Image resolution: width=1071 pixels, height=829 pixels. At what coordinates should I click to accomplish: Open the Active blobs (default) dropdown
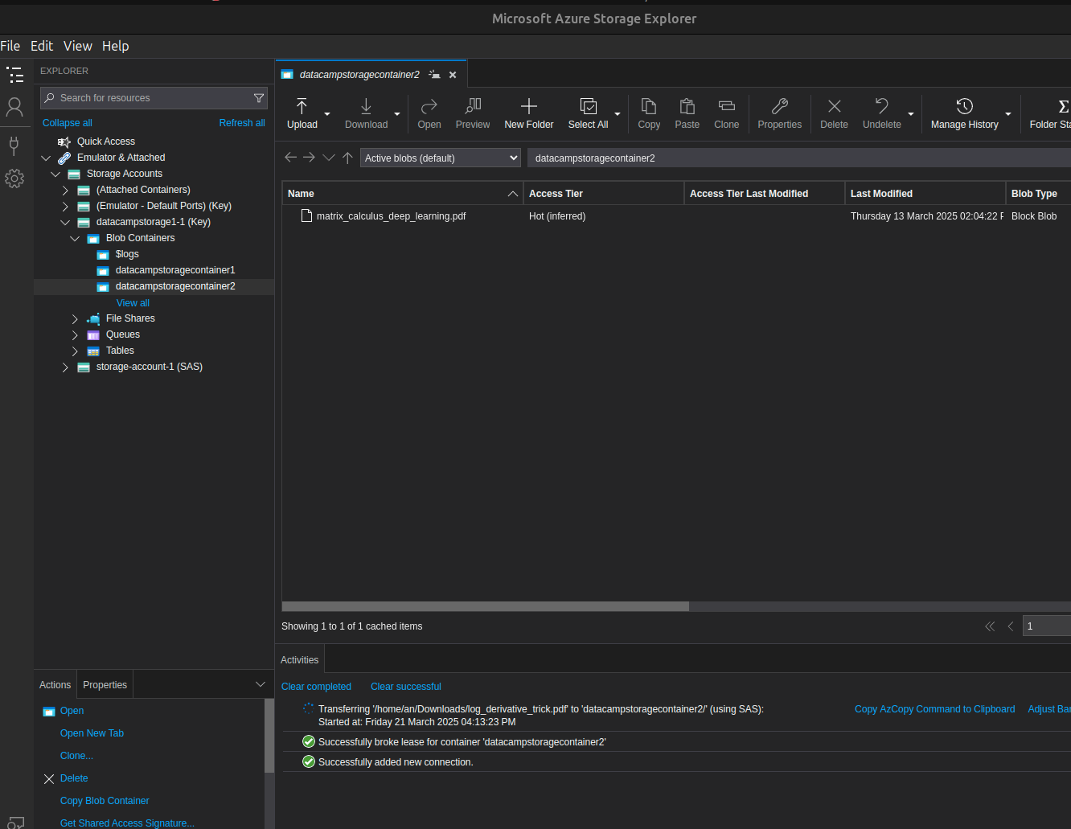pos(441,158)
